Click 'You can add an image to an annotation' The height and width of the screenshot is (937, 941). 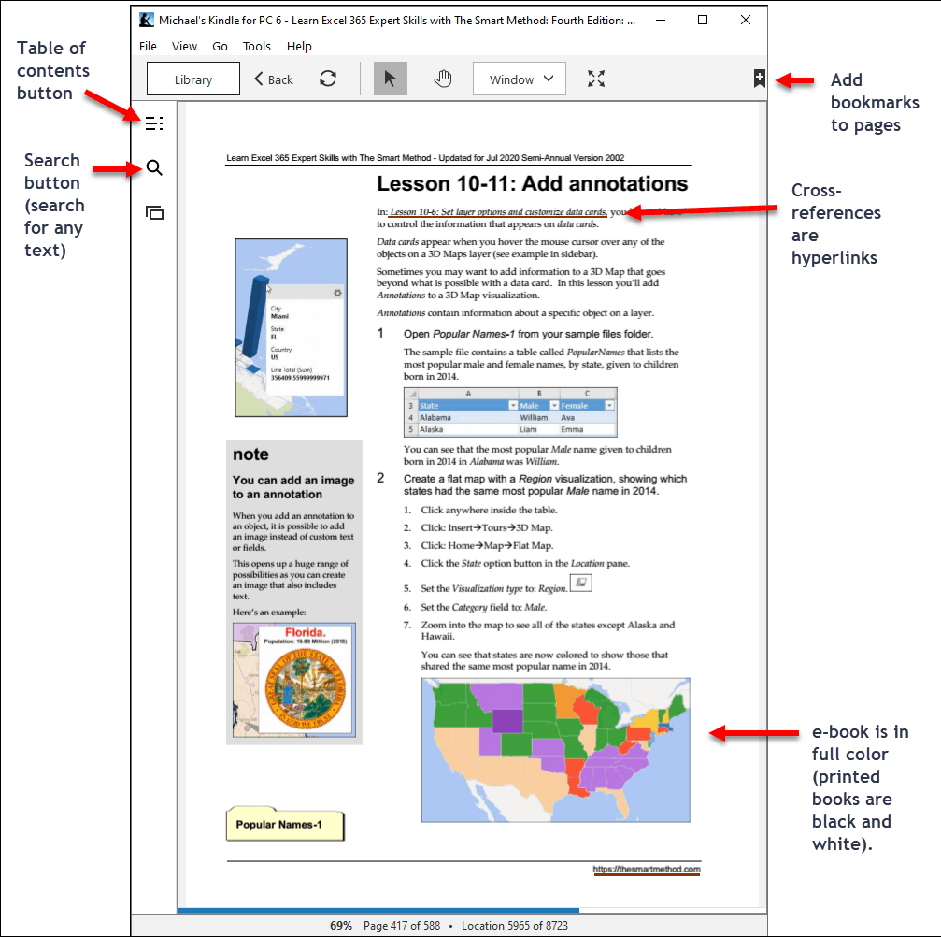tap(293, 487)
